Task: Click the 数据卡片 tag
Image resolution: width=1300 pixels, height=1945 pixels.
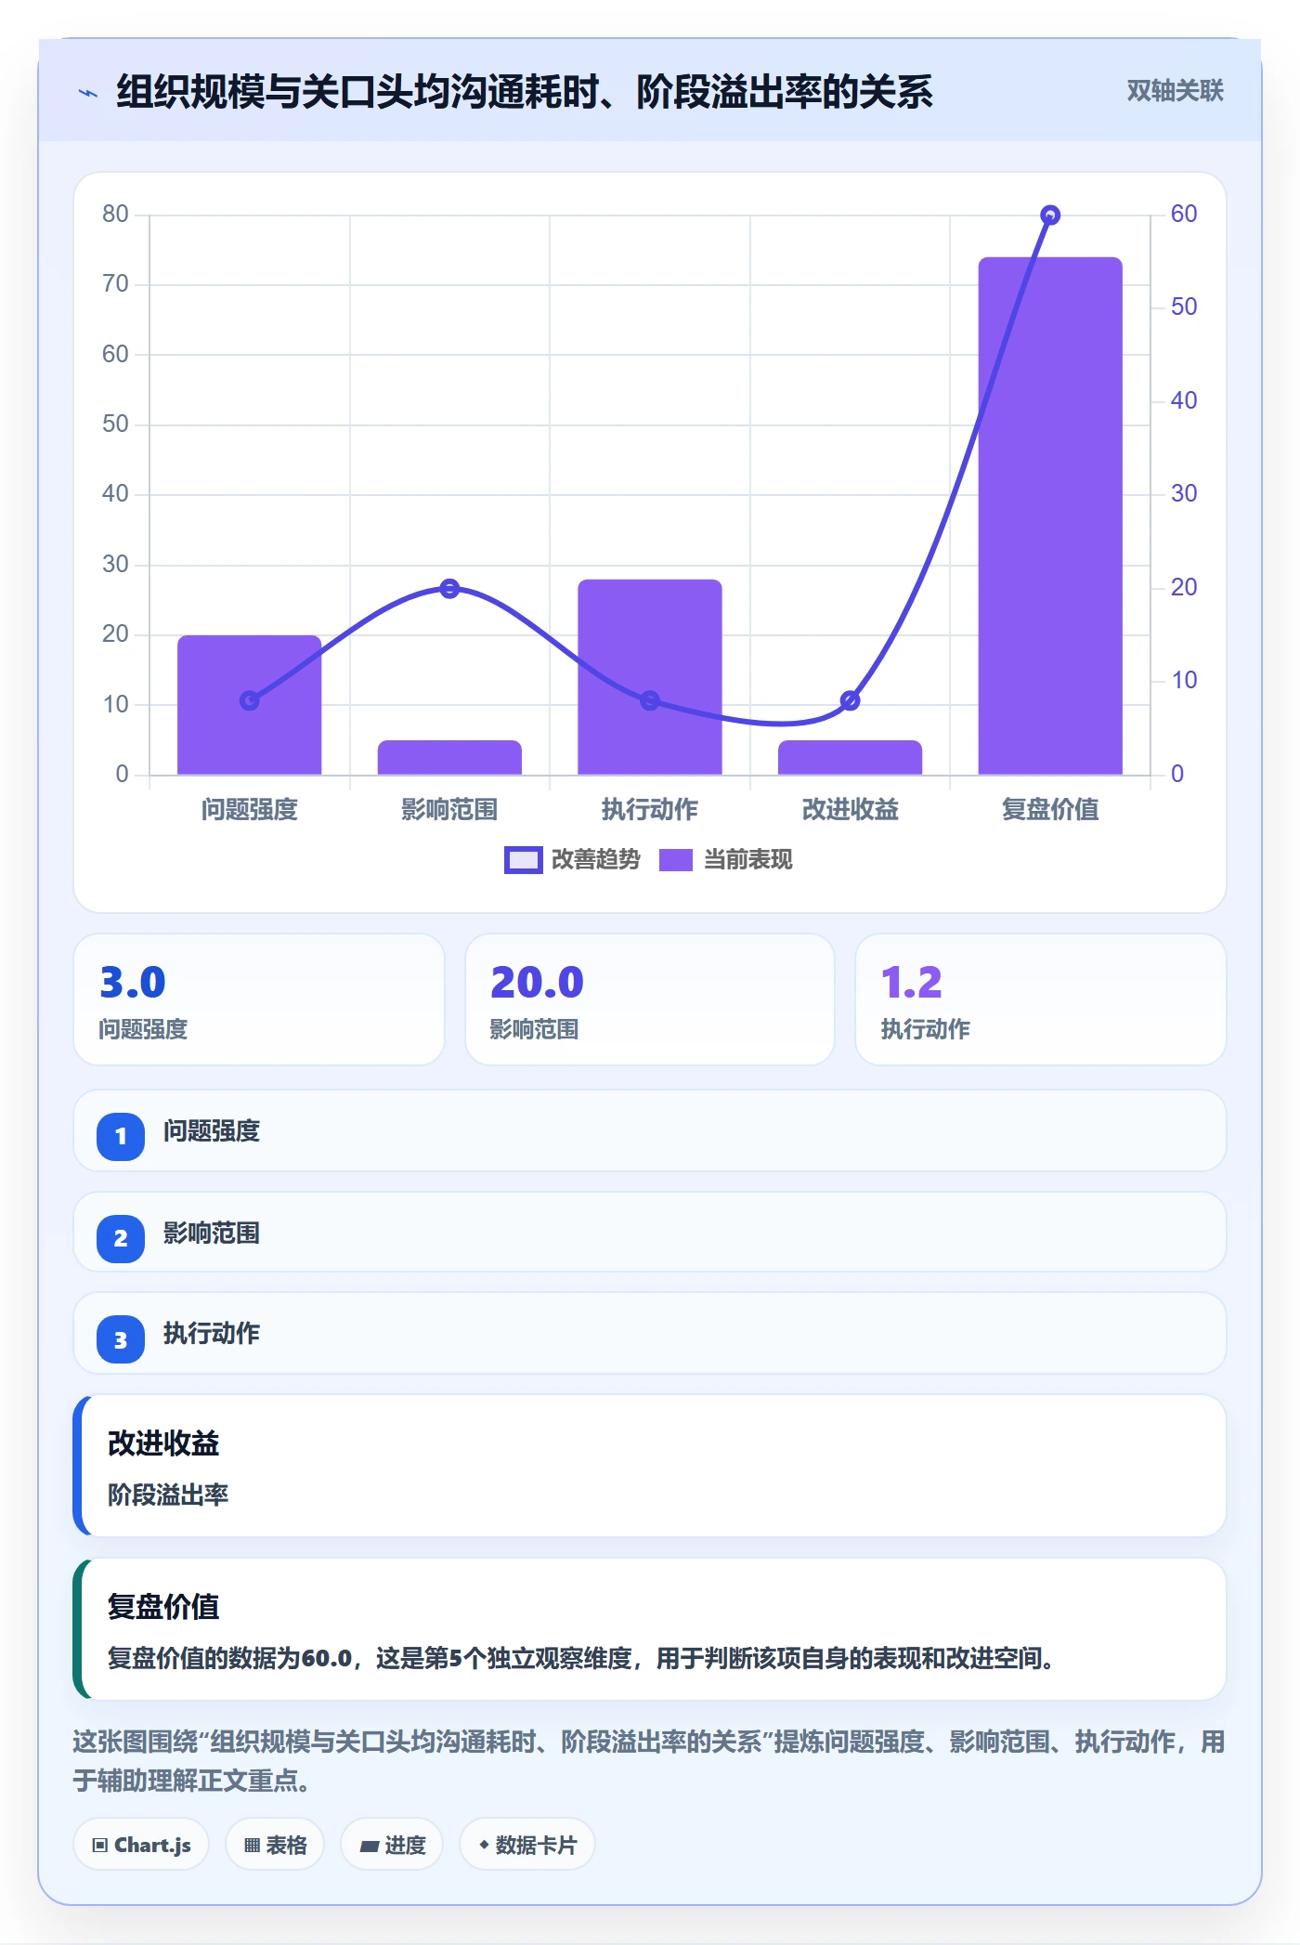Action: click(526, 1845)
